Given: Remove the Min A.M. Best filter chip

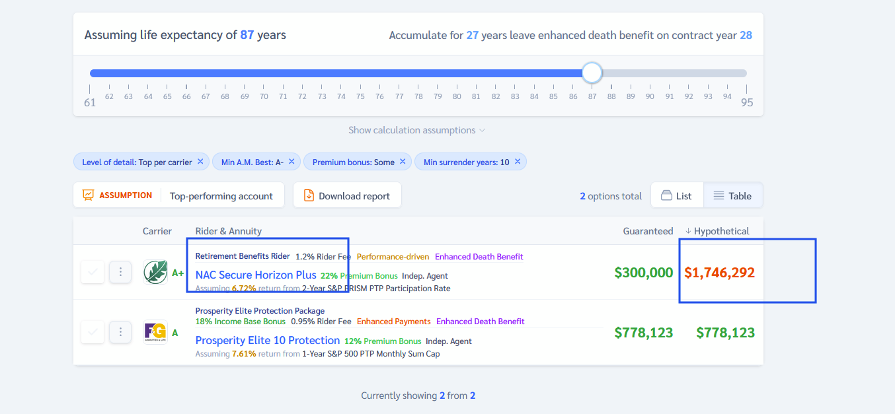Looking at the screenshot, I should (x=292, y=162).
